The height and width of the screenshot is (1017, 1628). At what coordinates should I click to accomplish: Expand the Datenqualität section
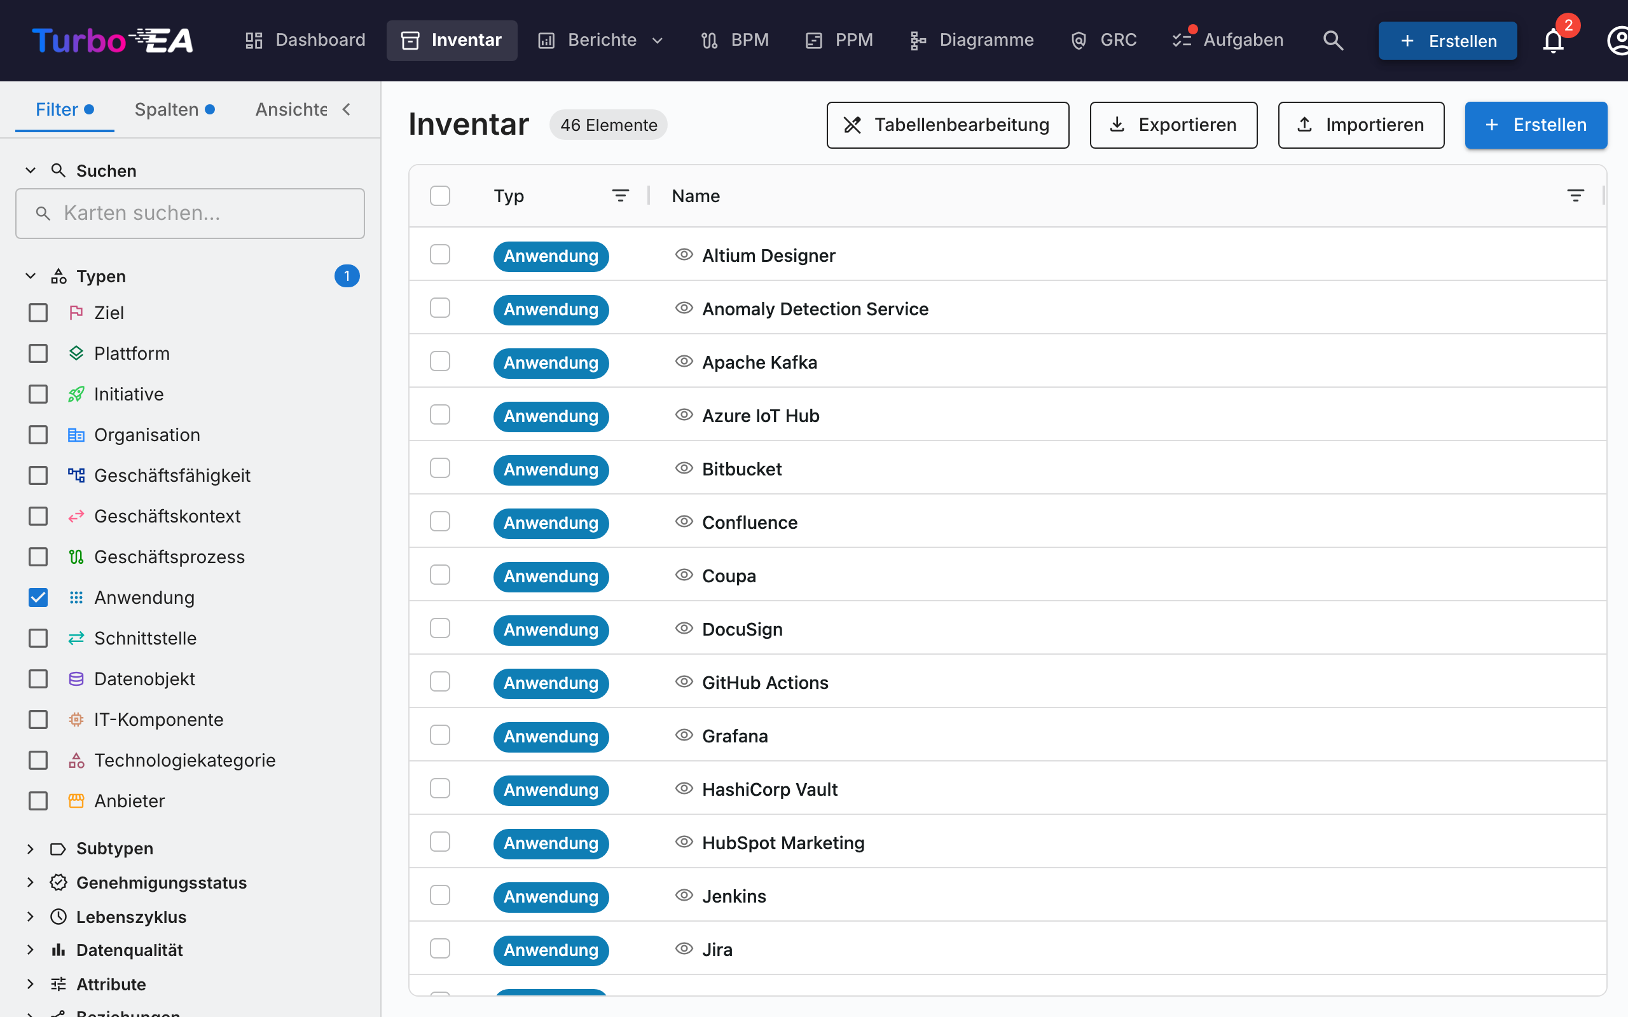pos(31,950)
